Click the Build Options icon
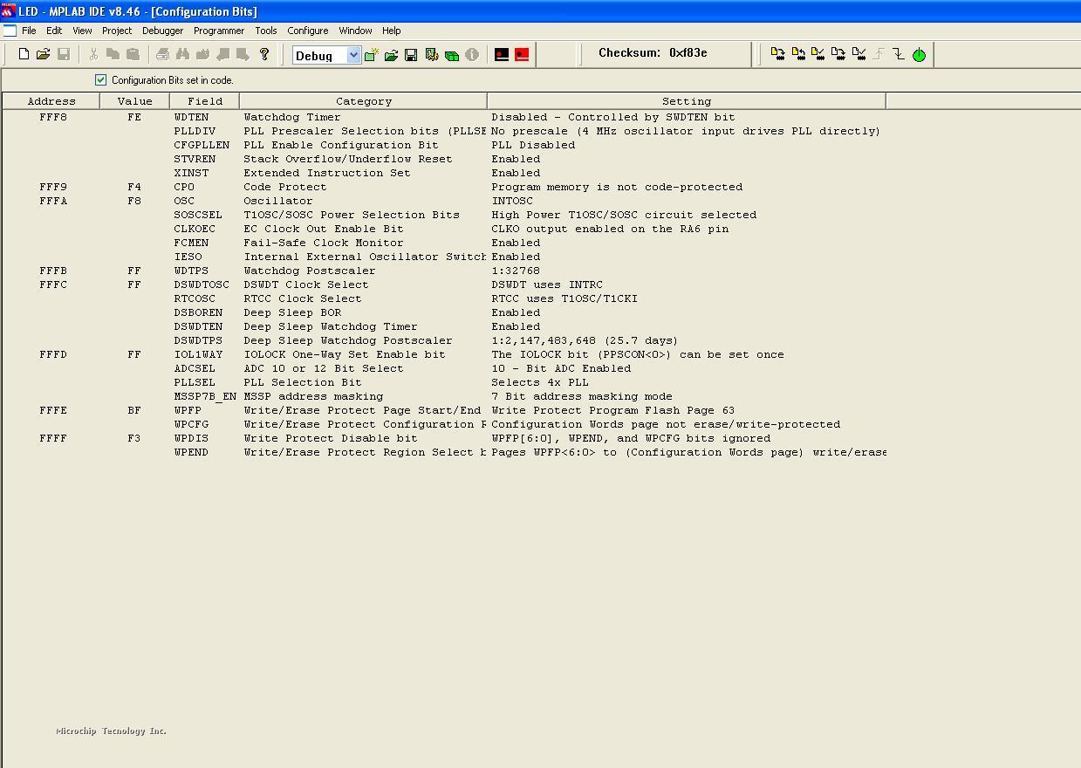Screen dimensions: 1081x768 point(431,55)
